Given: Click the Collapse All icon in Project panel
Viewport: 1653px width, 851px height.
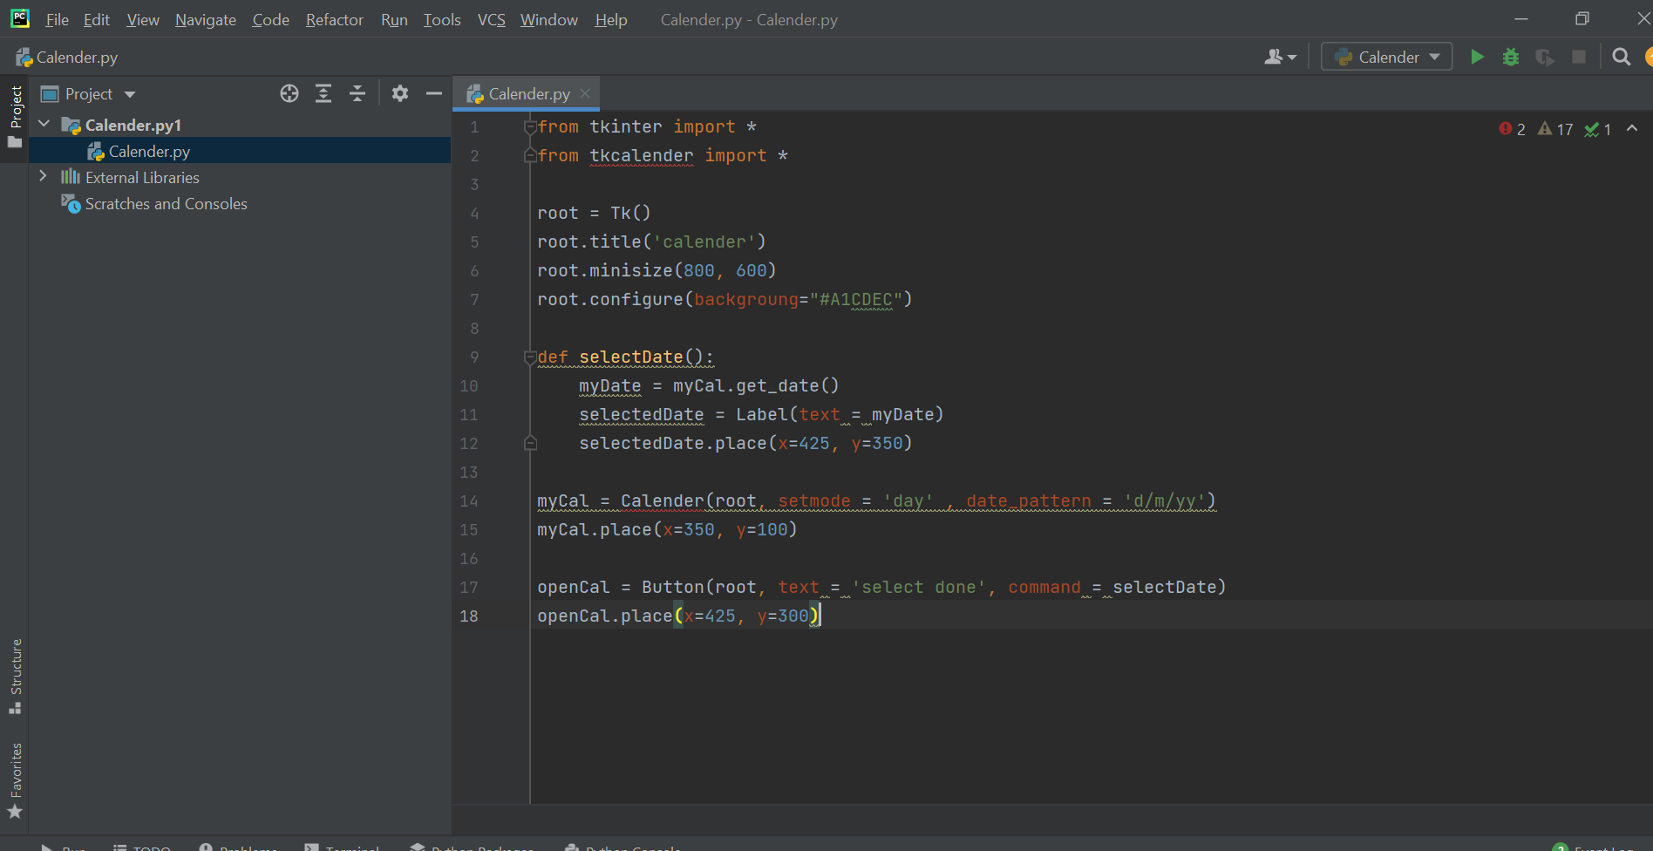Looking at the screenshot, I should (x=357, y=94).
